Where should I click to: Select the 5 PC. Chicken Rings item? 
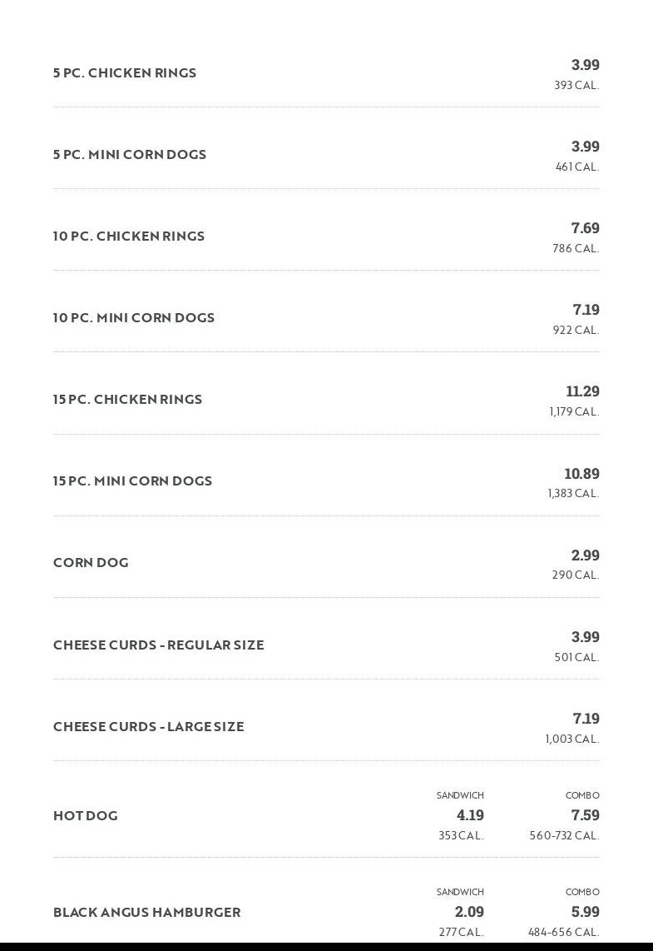pyautogui.click(x=125, y=73)
